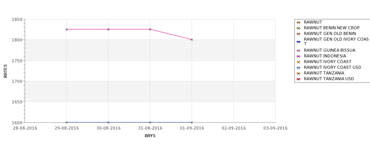Image resolution: width=370 pixels, height=163 pixels.
Task: Select the RAWNUT IVORY COAST legend label
Action: (x=327, y=62)
